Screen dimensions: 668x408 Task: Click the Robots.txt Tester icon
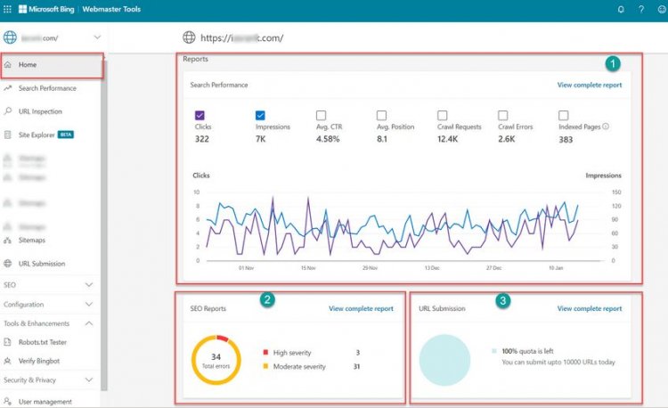8,342
